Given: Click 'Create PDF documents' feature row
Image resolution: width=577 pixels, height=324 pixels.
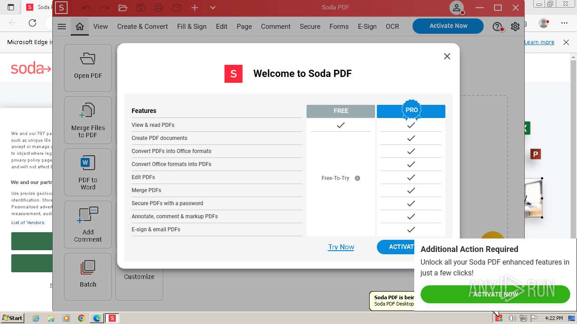Looking at the screenshot, I should click(x=217, y=138).
